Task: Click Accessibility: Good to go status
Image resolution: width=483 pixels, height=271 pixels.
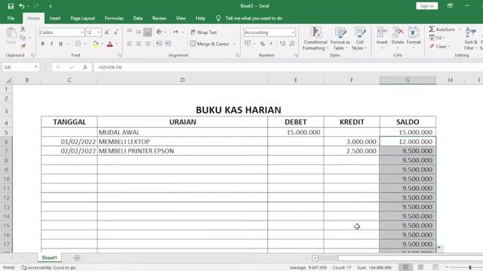Action: point(48,268)
